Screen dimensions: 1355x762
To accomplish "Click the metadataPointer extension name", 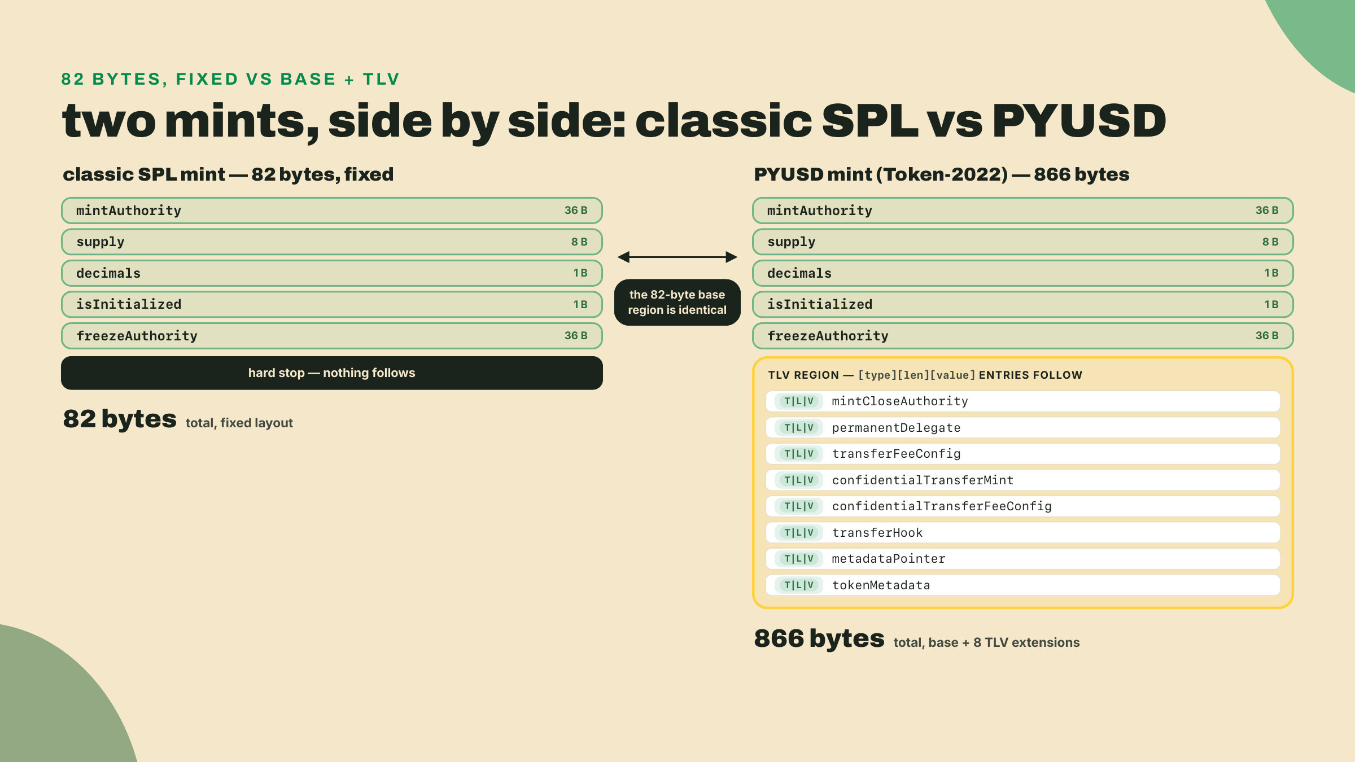I will (889, 559).
